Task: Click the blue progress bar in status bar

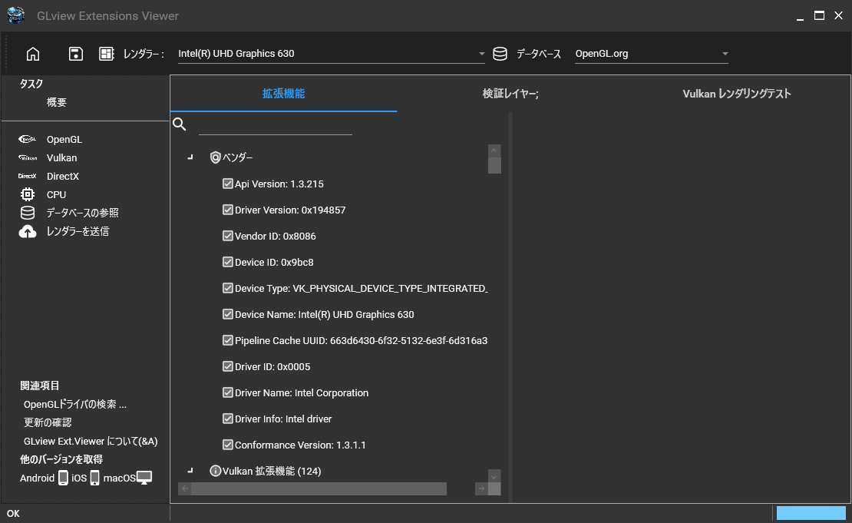Action: coord(811,513)
